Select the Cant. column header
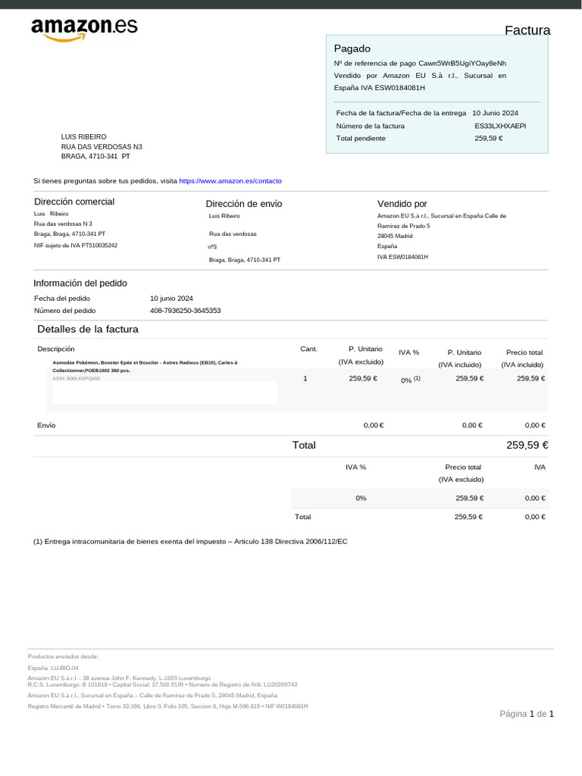582x776 pixels. click(309, 349)
